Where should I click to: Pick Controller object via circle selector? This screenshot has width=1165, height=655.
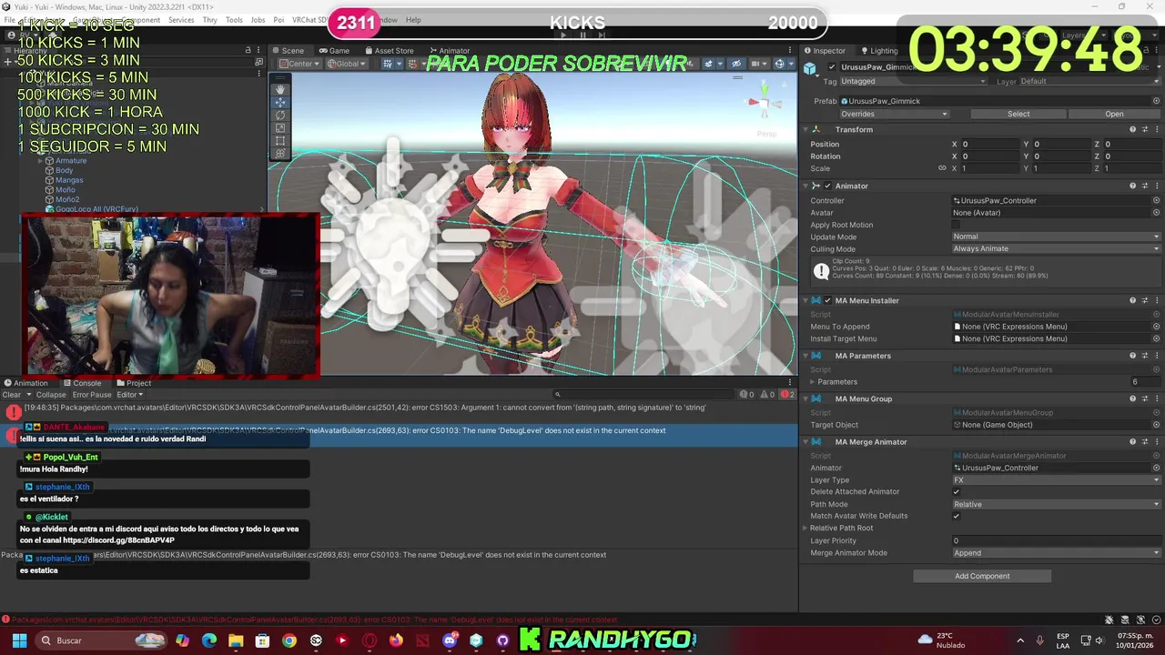click(1156, 200)
